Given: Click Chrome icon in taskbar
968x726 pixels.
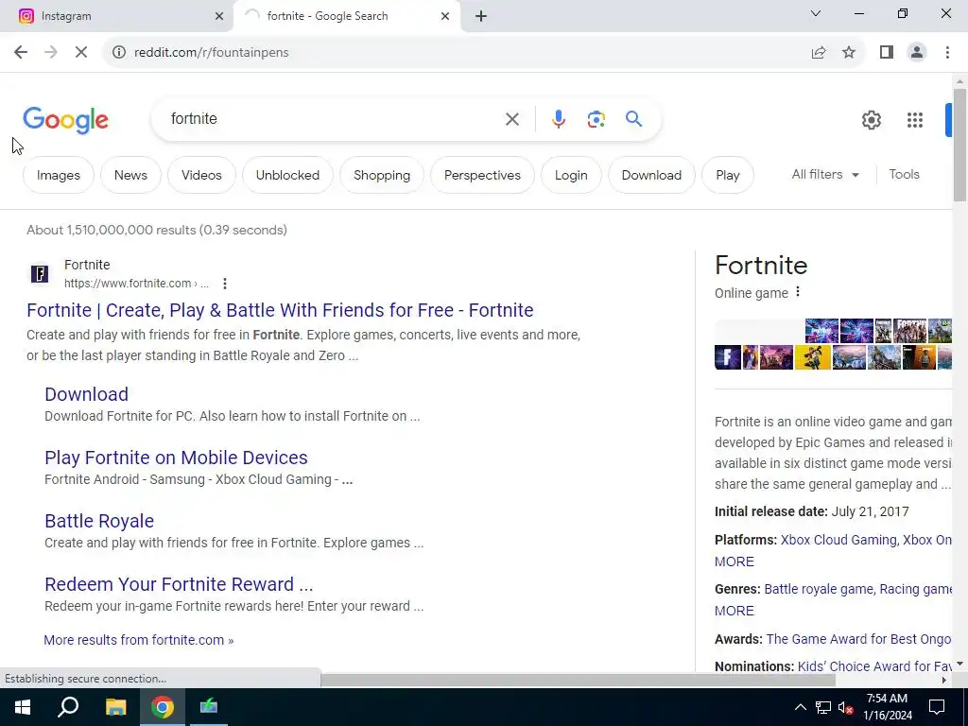Looking at the screenshot, I should click(163, 707).
